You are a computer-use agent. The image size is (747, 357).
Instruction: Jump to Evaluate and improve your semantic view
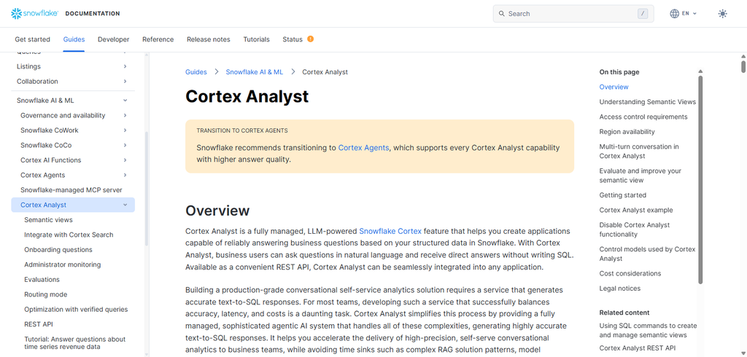click(x=640, y=176)
